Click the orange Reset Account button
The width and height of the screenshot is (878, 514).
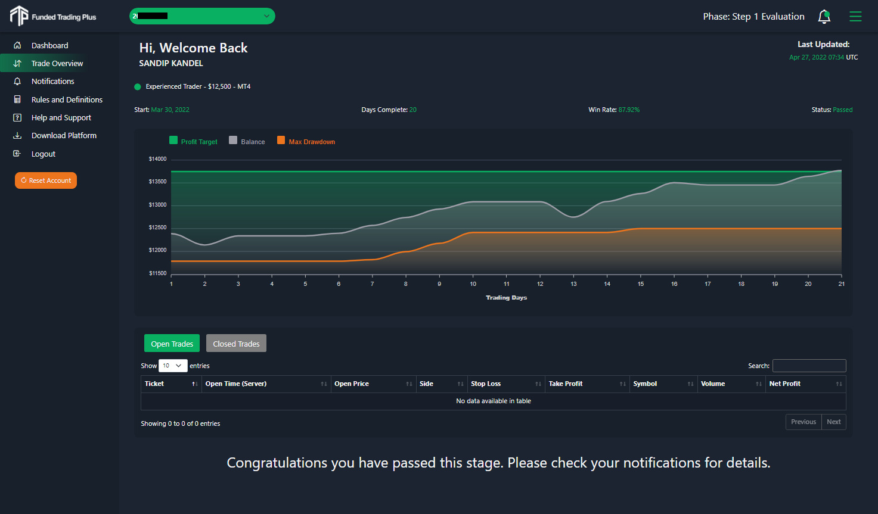point(46,180)
